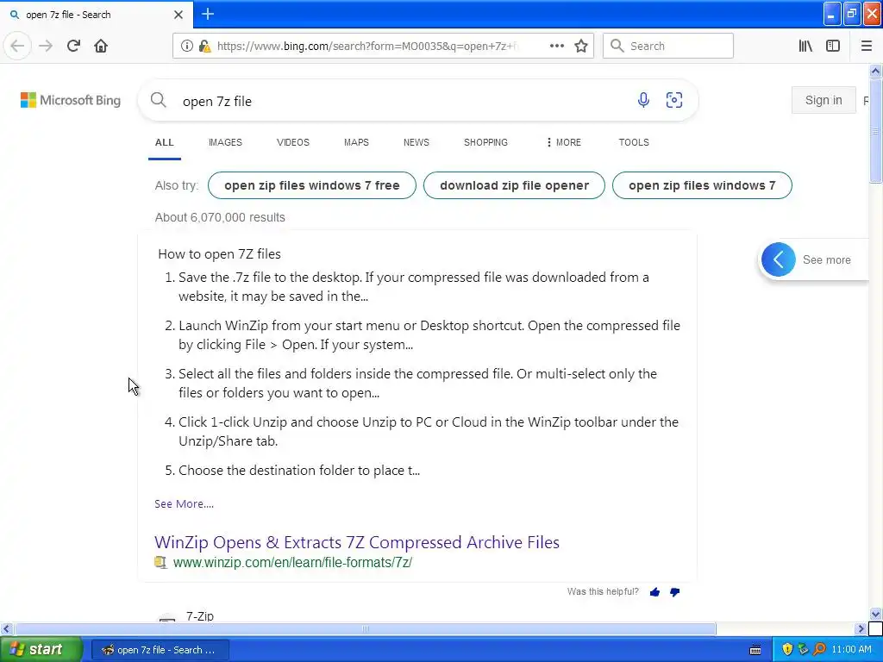Select taskbar item open 7z file - Search
The height and width of the screenshot is (662, 883).
160,650
